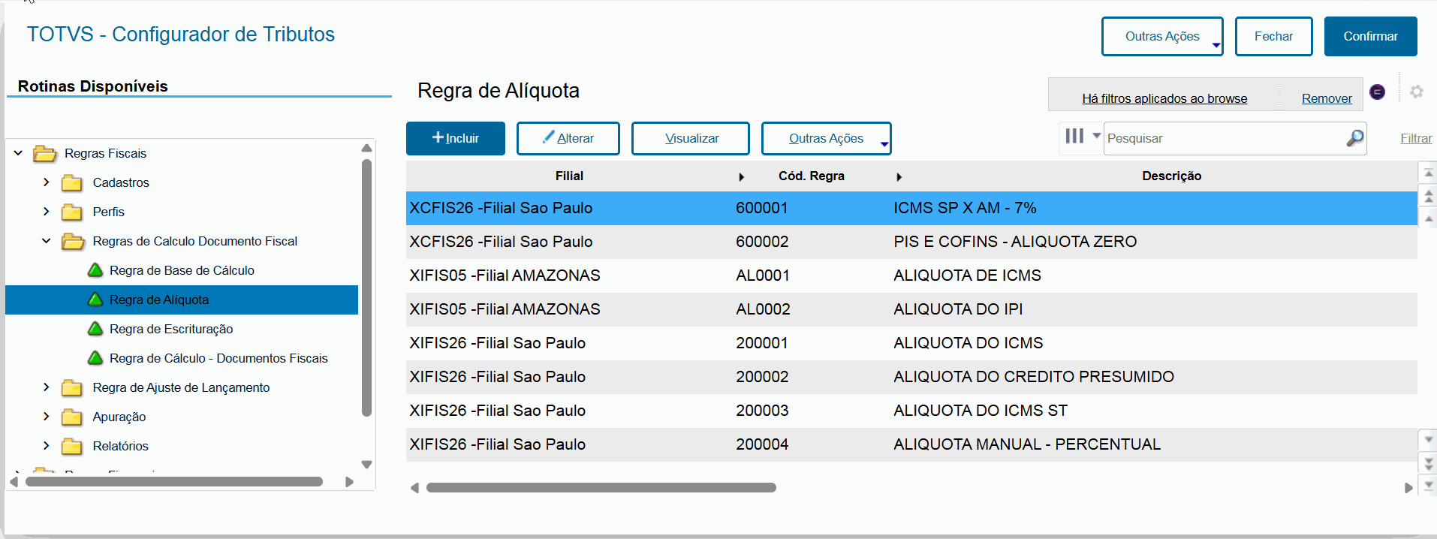Select Regra de Cálculo - Documentos Fiscais

pos(218,358)
